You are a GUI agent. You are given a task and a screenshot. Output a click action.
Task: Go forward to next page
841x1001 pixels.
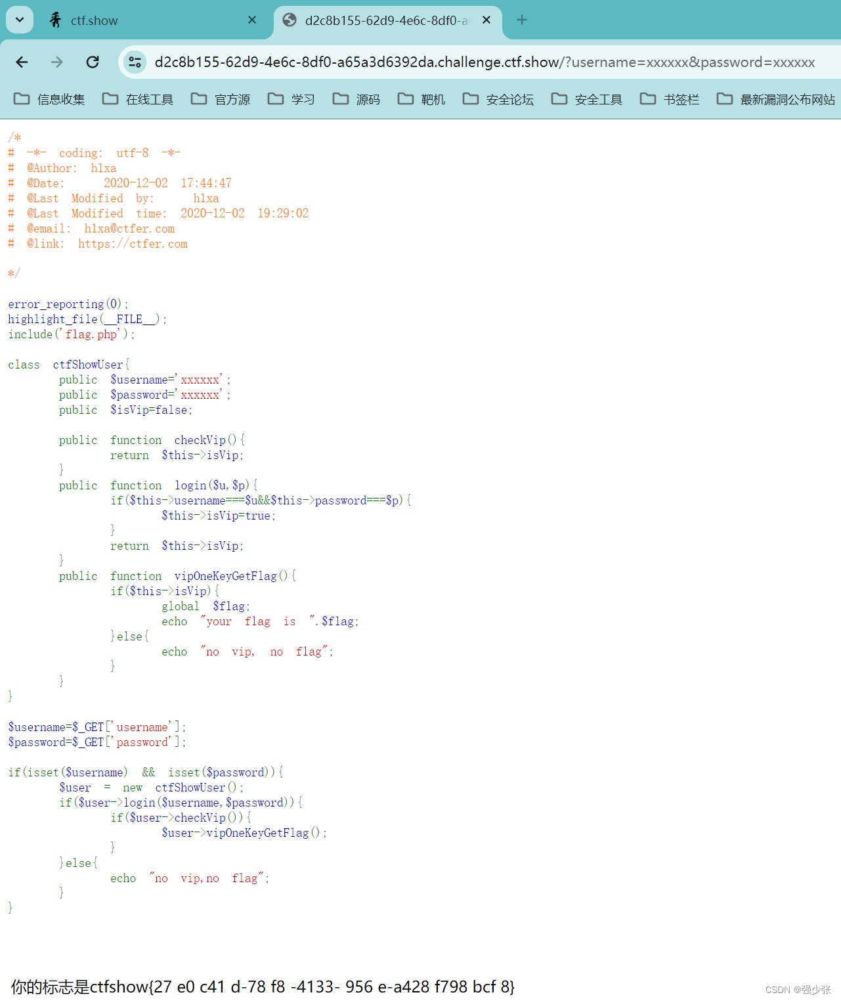(57, 62)
